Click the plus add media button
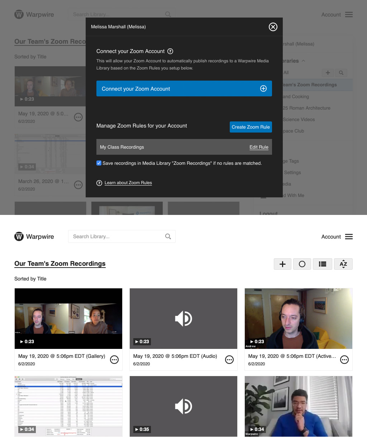Screen dimensions: 367x437 click(283, 264)
